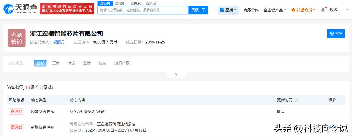352x137 pixels.
Task: Select the 经营 filter
Action: 102,63
